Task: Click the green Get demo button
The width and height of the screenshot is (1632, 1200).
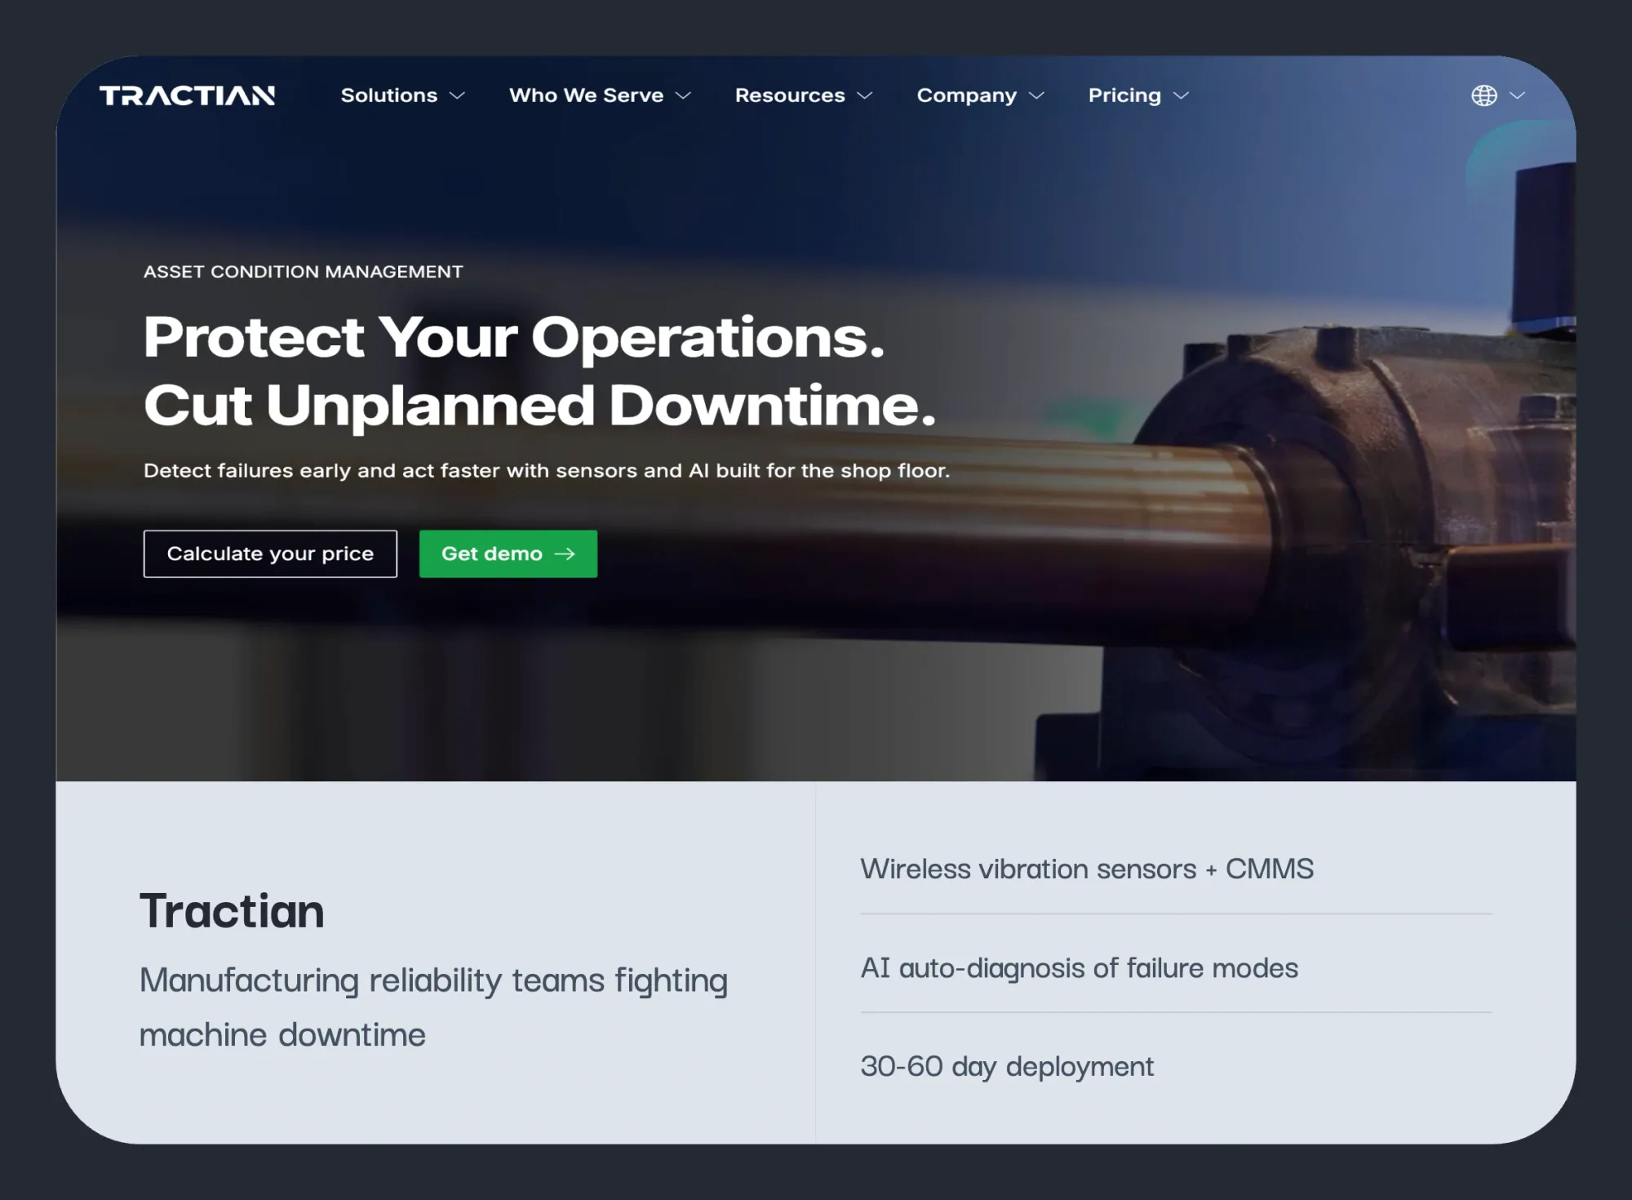Action: (x=508, y=553)
